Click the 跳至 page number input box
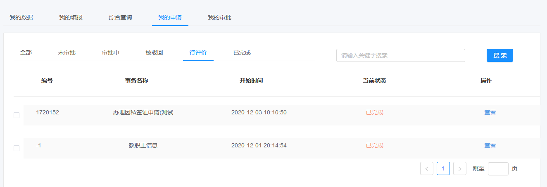This screenshot has height=187, width=547. [498, 168]
